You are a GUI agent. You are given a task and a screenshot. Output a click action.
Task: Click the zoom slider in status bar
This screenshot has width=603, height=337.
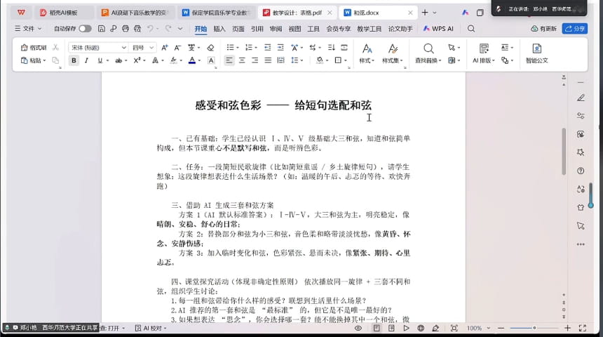[x=534, y=328]
